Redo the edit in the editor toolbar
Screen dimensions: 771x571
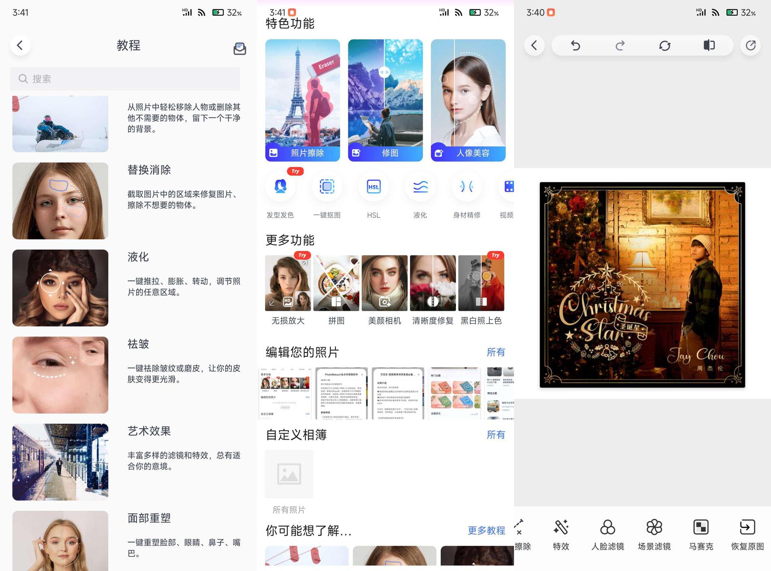pos(620,45)
